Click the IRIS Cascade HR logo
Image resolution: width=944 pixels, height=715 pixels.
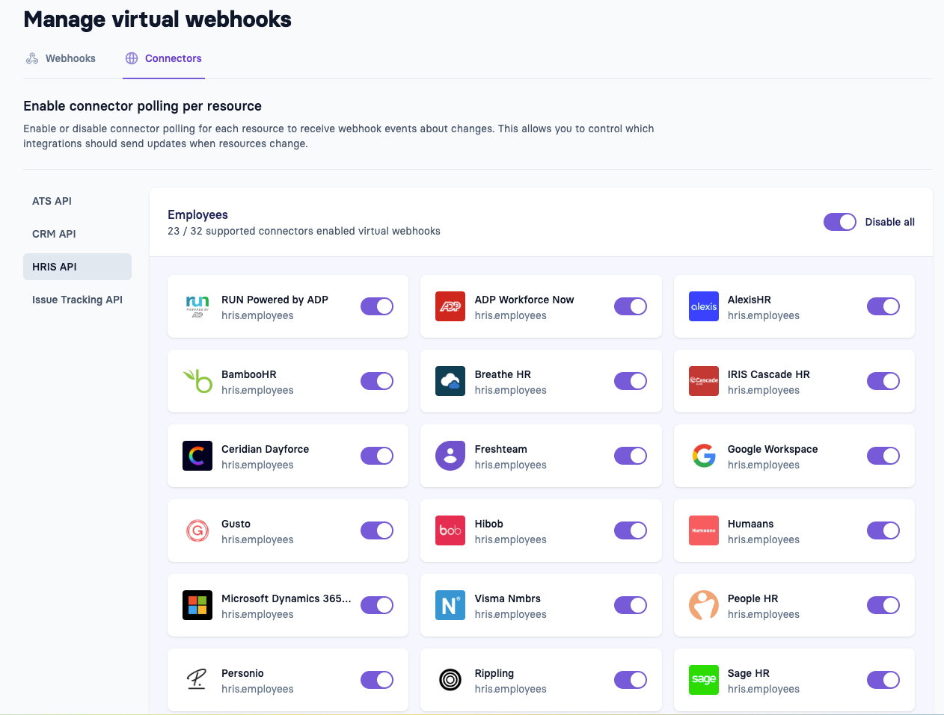click(704, 381)
